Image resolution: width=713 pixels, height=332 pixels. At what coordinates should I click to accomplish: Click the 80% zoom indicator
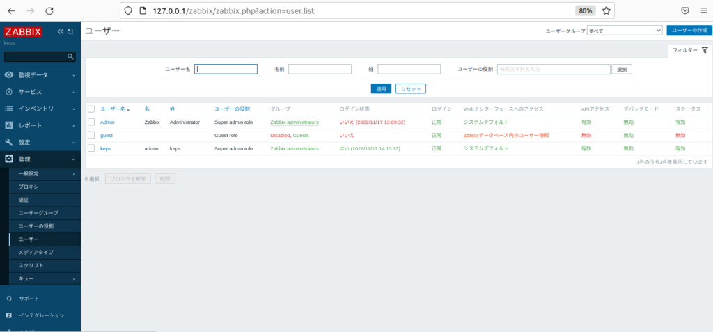(x=585, y=11)
